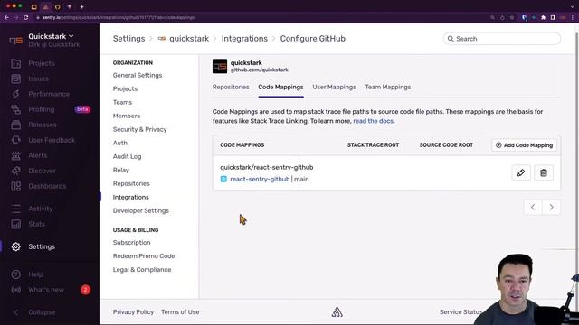
Task: Go back in browser
Action: 6,17
